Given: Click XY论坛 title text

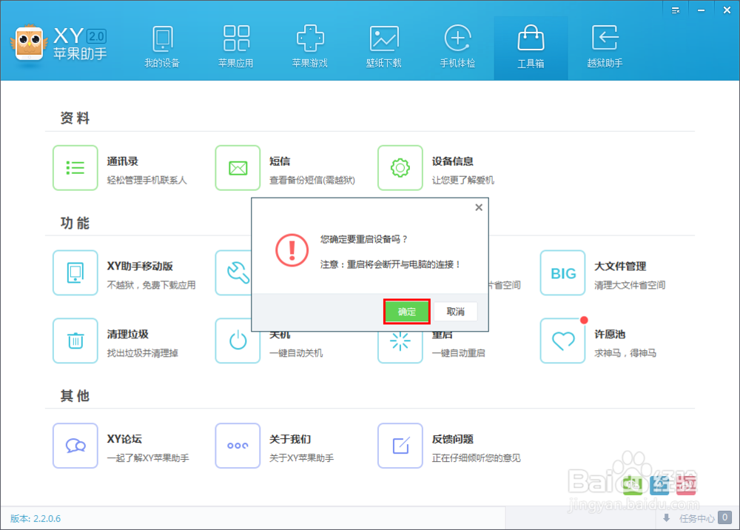Looking at the screenshot, I should pyautogui.click(x=124, y=438).
